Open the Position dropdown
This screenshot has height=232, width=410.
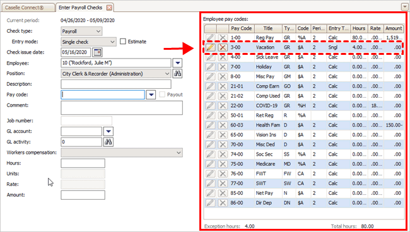[x=167, y=74]
